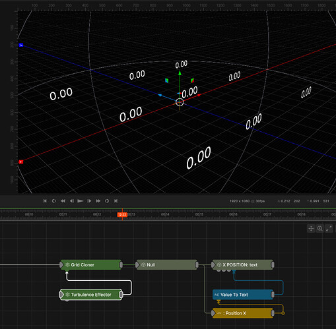Screen dimensions: 336x329
Task: Click the red X axis handle at viewport edge
Action: coord(21,162)
